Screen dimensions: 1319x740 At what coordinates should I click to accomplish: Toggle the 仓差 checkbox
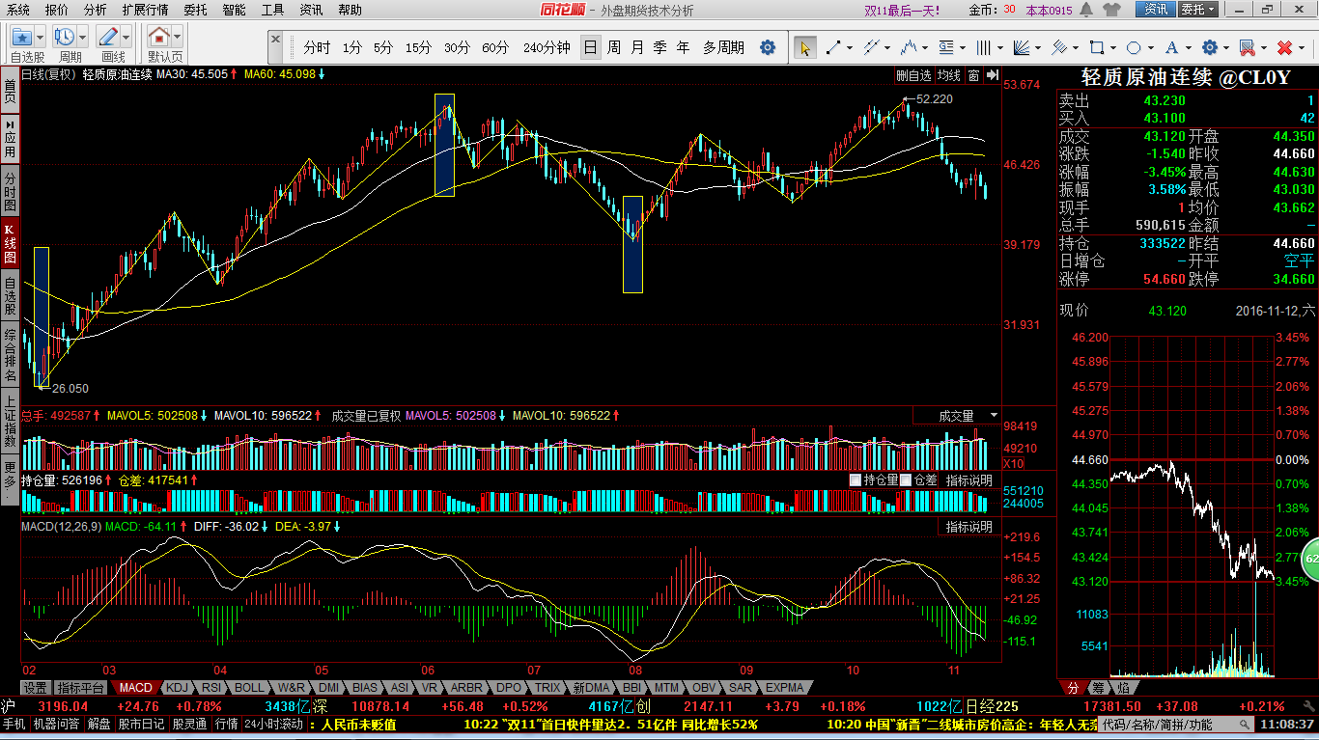click(x=907, y=480)
